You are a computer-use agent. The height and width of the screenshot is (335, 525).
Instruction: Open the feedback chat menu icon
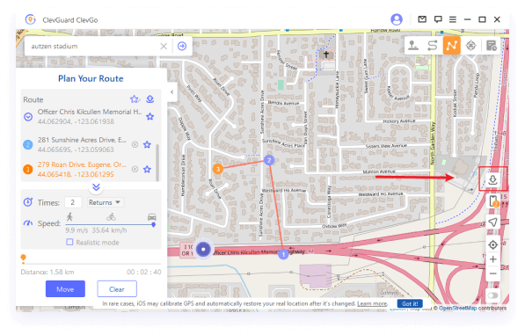pyautogui.click(x=438, y=19)
